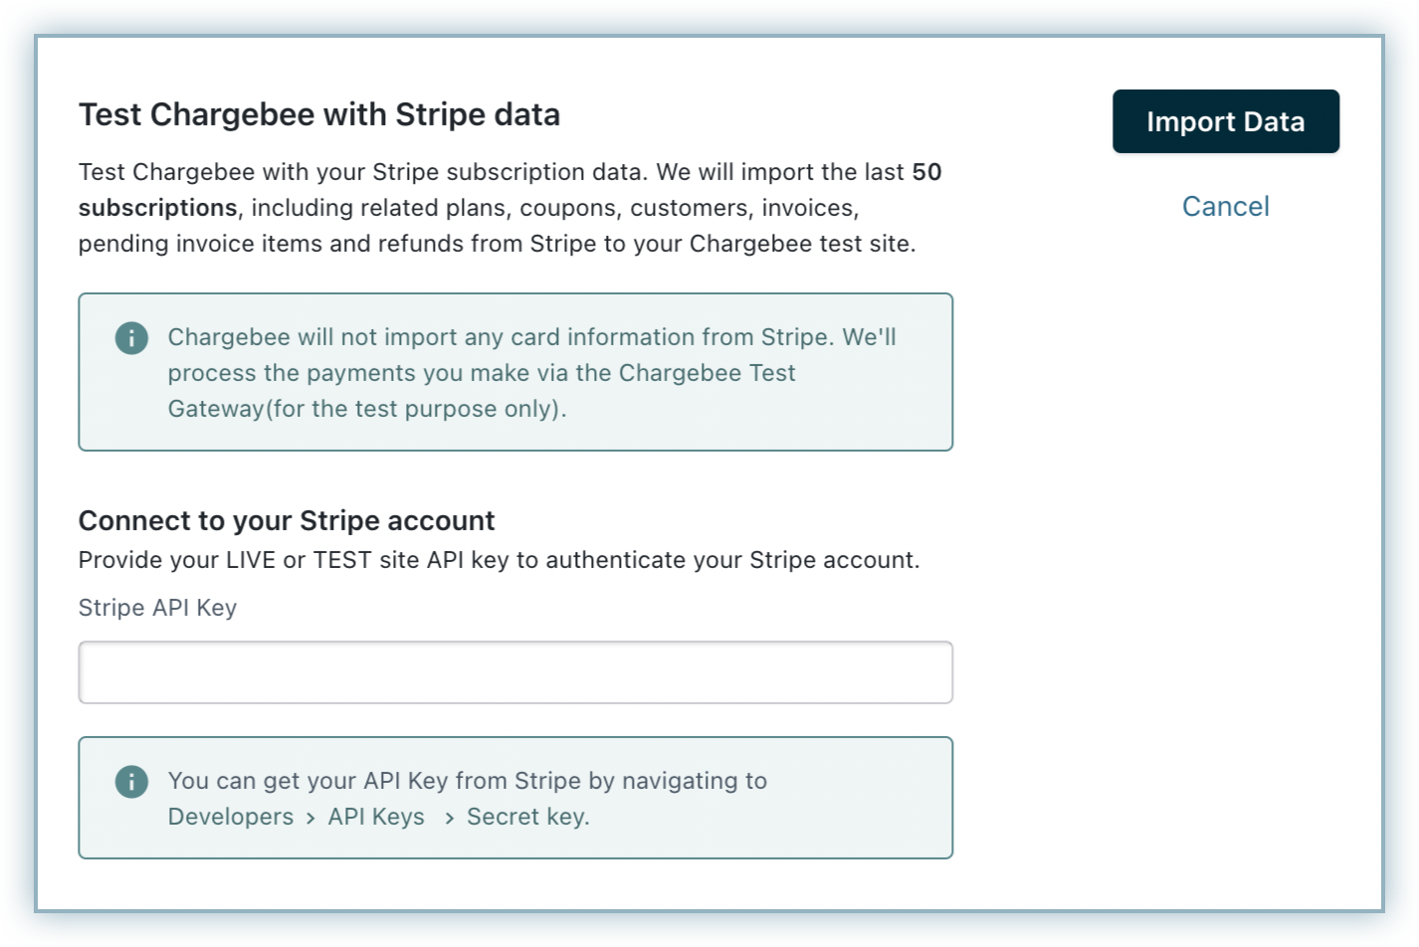The height and width of the screenshot is (947, 1419).
Task: Select the API Keys breadcrumb text
Action: tap(376, 817)
